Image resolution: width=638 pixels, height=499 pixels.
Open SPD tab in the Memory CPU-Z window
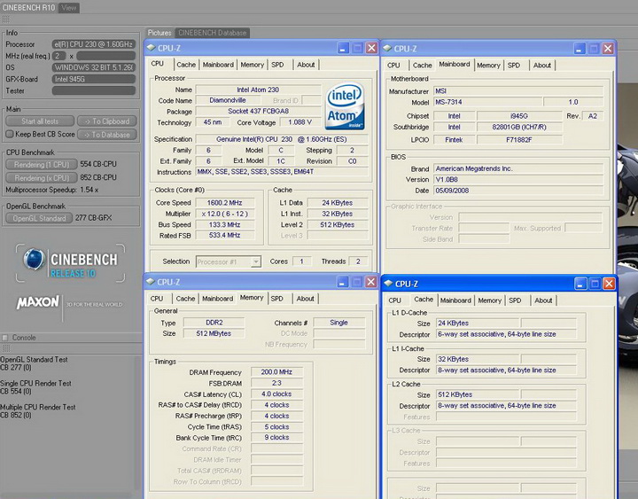point(277,299)
